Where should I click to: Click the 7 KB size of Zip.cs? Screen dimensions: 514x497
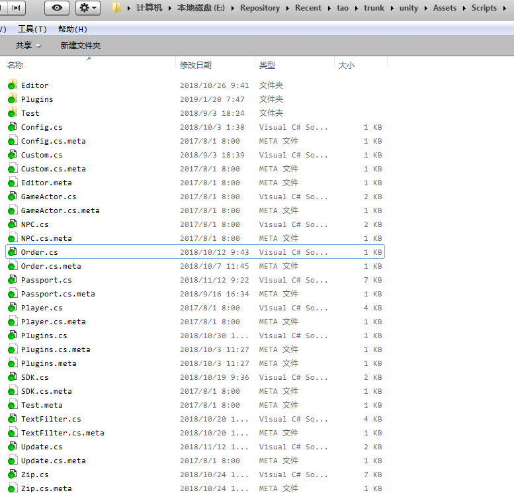pyautogui.click(x=372, y=474)
